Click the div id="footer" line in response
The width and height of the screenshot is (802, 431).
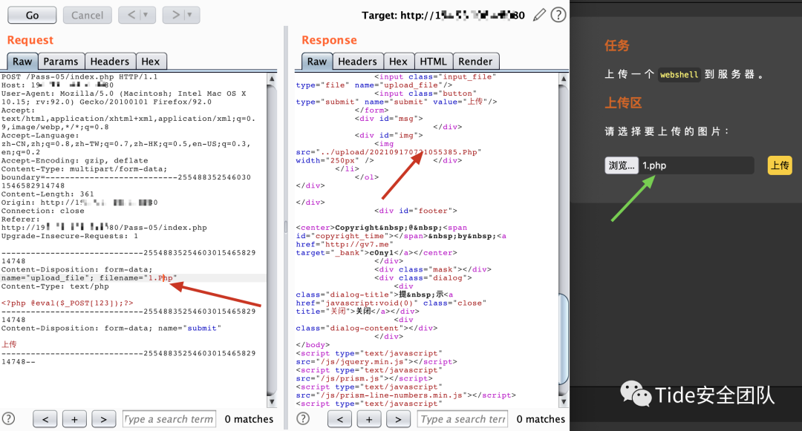[x=415, y=211]
